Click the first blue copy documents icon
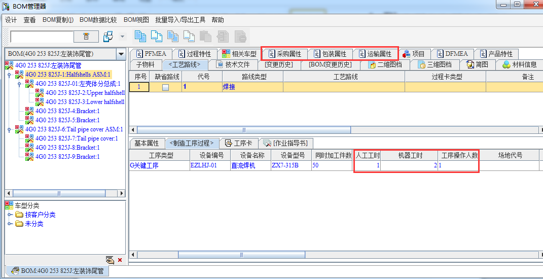This screenshot has height=279, width=543. pos(140,36)
